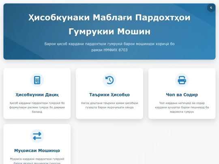
Task: Open the Таърихи Ҳисобҳо card title
Action: click(109, 95)
